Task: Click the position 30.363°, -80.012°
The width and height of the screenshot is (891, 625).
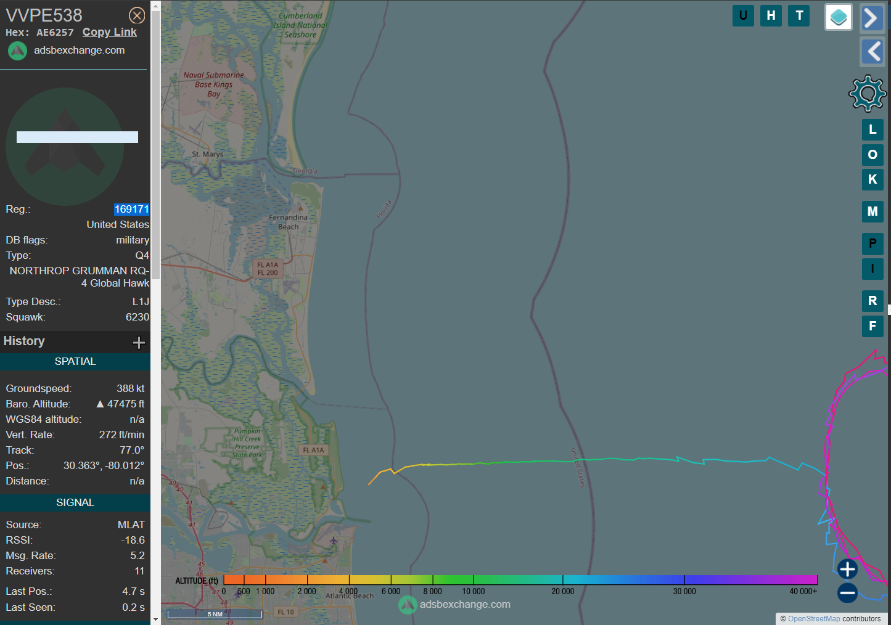Action: pos(104,466)
